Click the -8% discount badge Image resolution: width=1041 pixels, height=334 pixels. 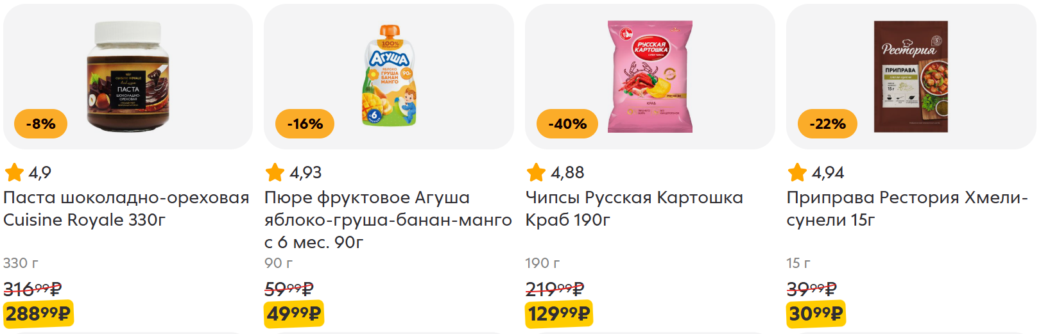click(40, 124)
